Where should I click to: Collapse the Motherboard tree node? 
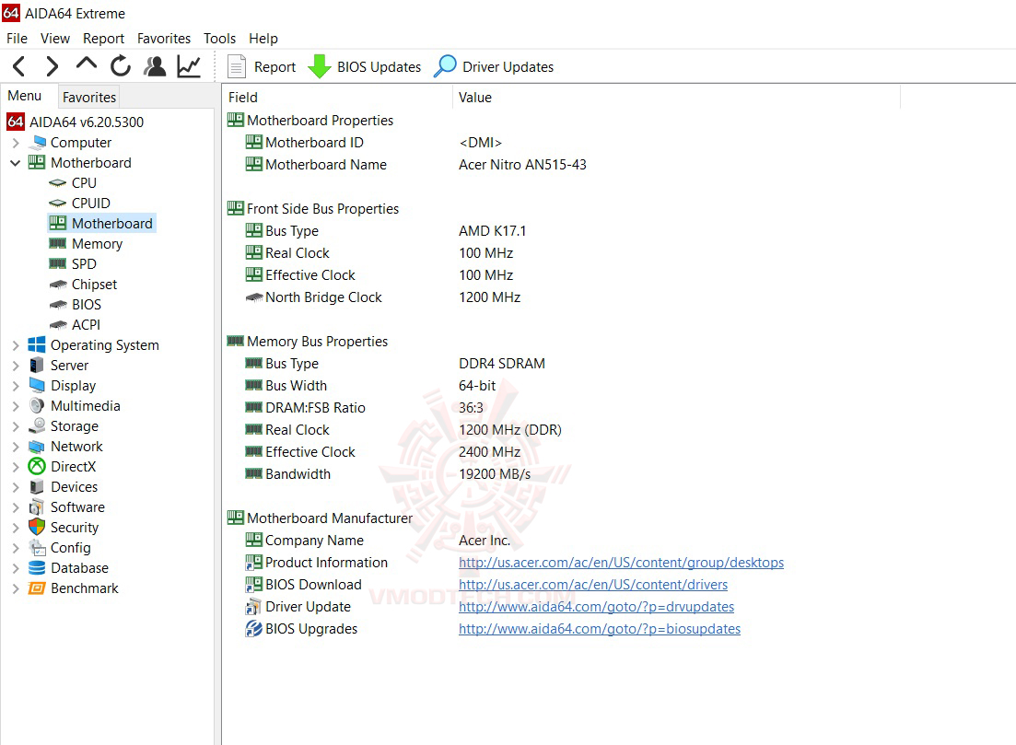tap(16, 163)
